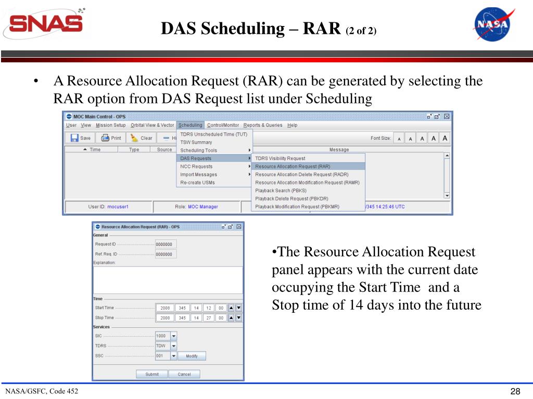Click the Submit button
Screen dimensions: 533x399
coord(152,374)
